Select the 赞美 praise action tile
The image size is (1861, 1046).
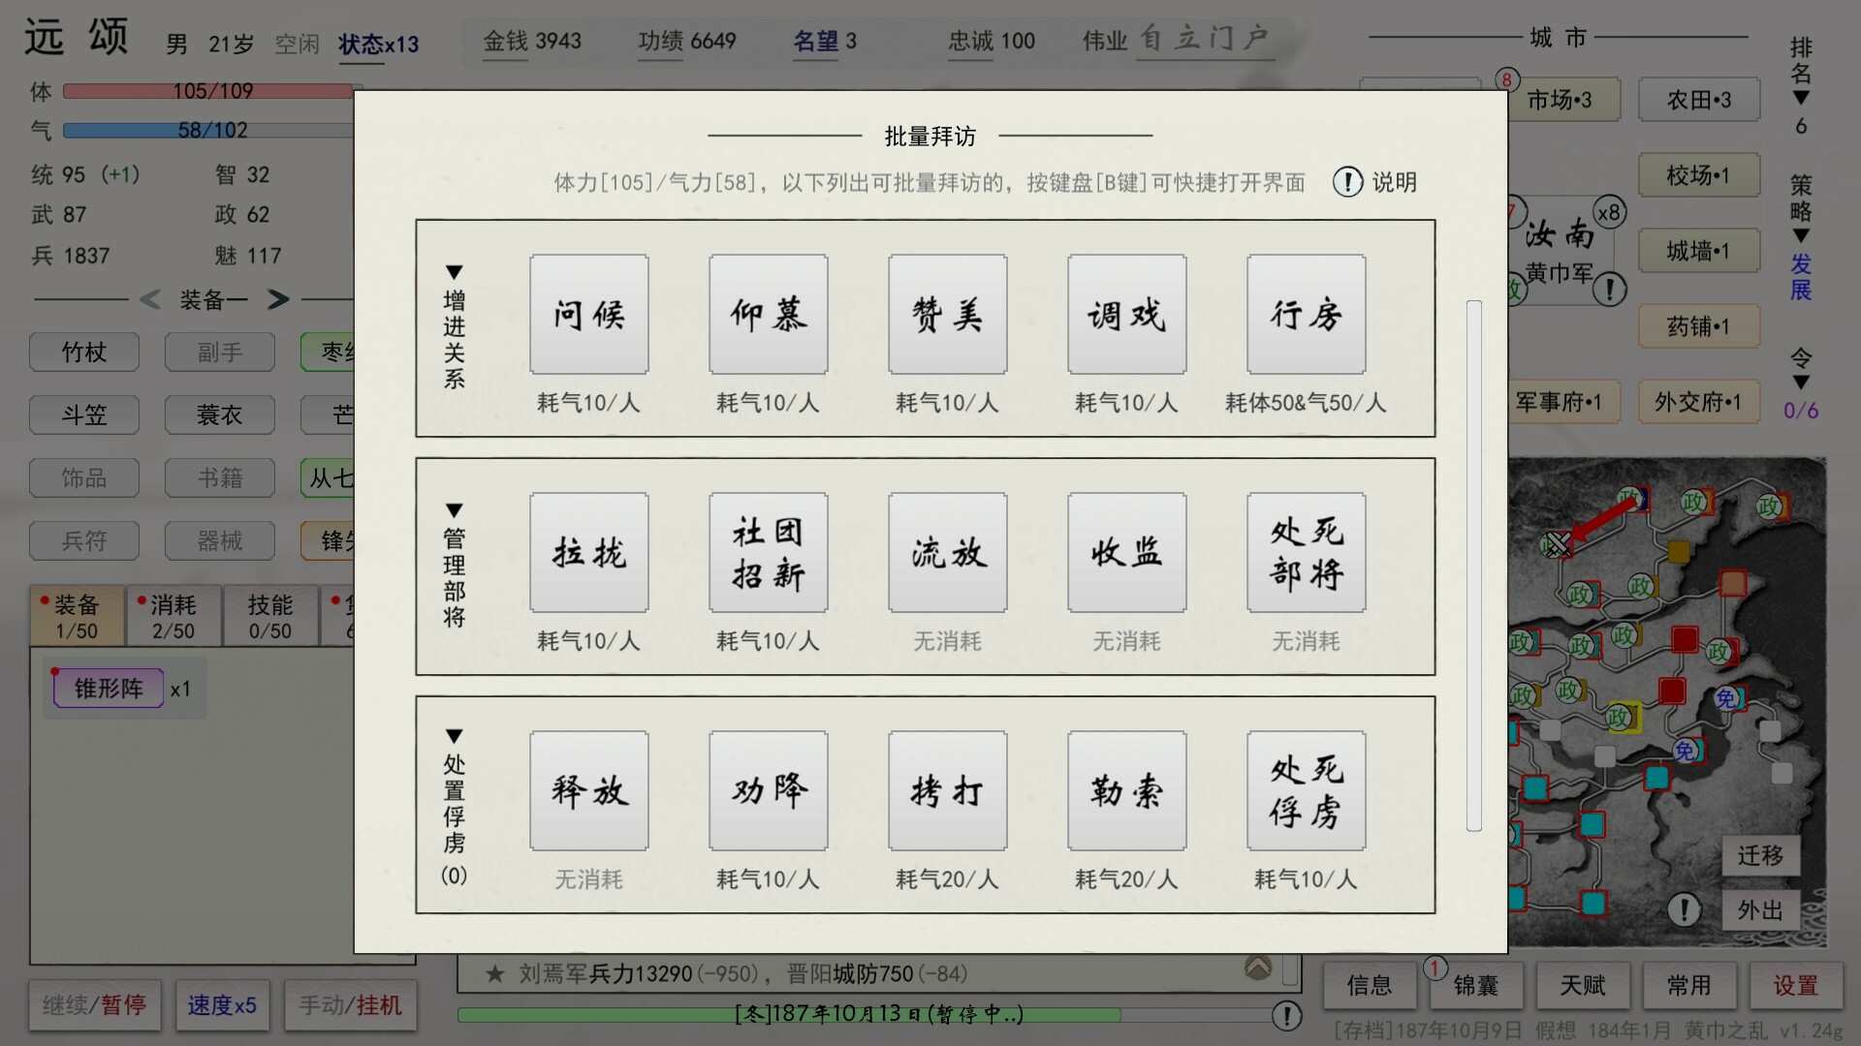click(x=947, y=314)
